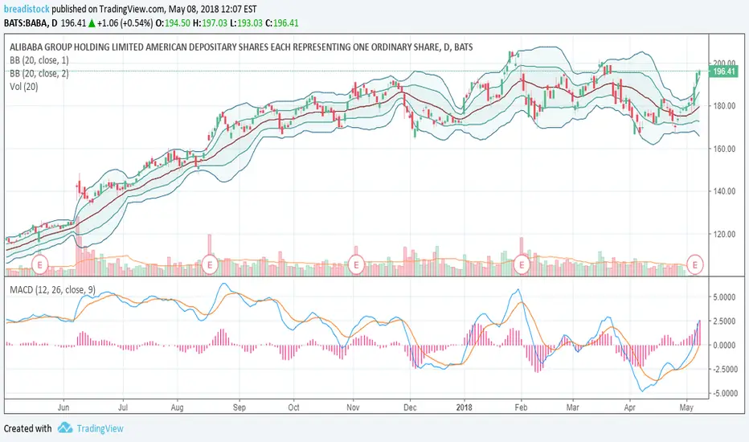Click the 196.41 current price label
Screen dimensions: 749x442
[x=723, y=72]
